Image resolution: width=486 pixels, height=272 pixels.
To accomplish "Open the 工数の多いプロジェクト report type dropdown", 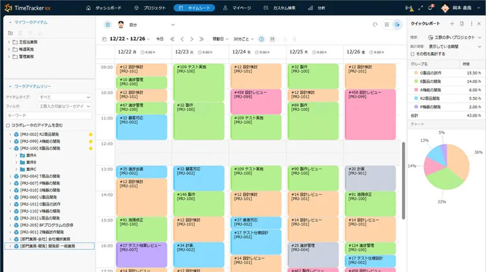I will [x=455, y=37].
